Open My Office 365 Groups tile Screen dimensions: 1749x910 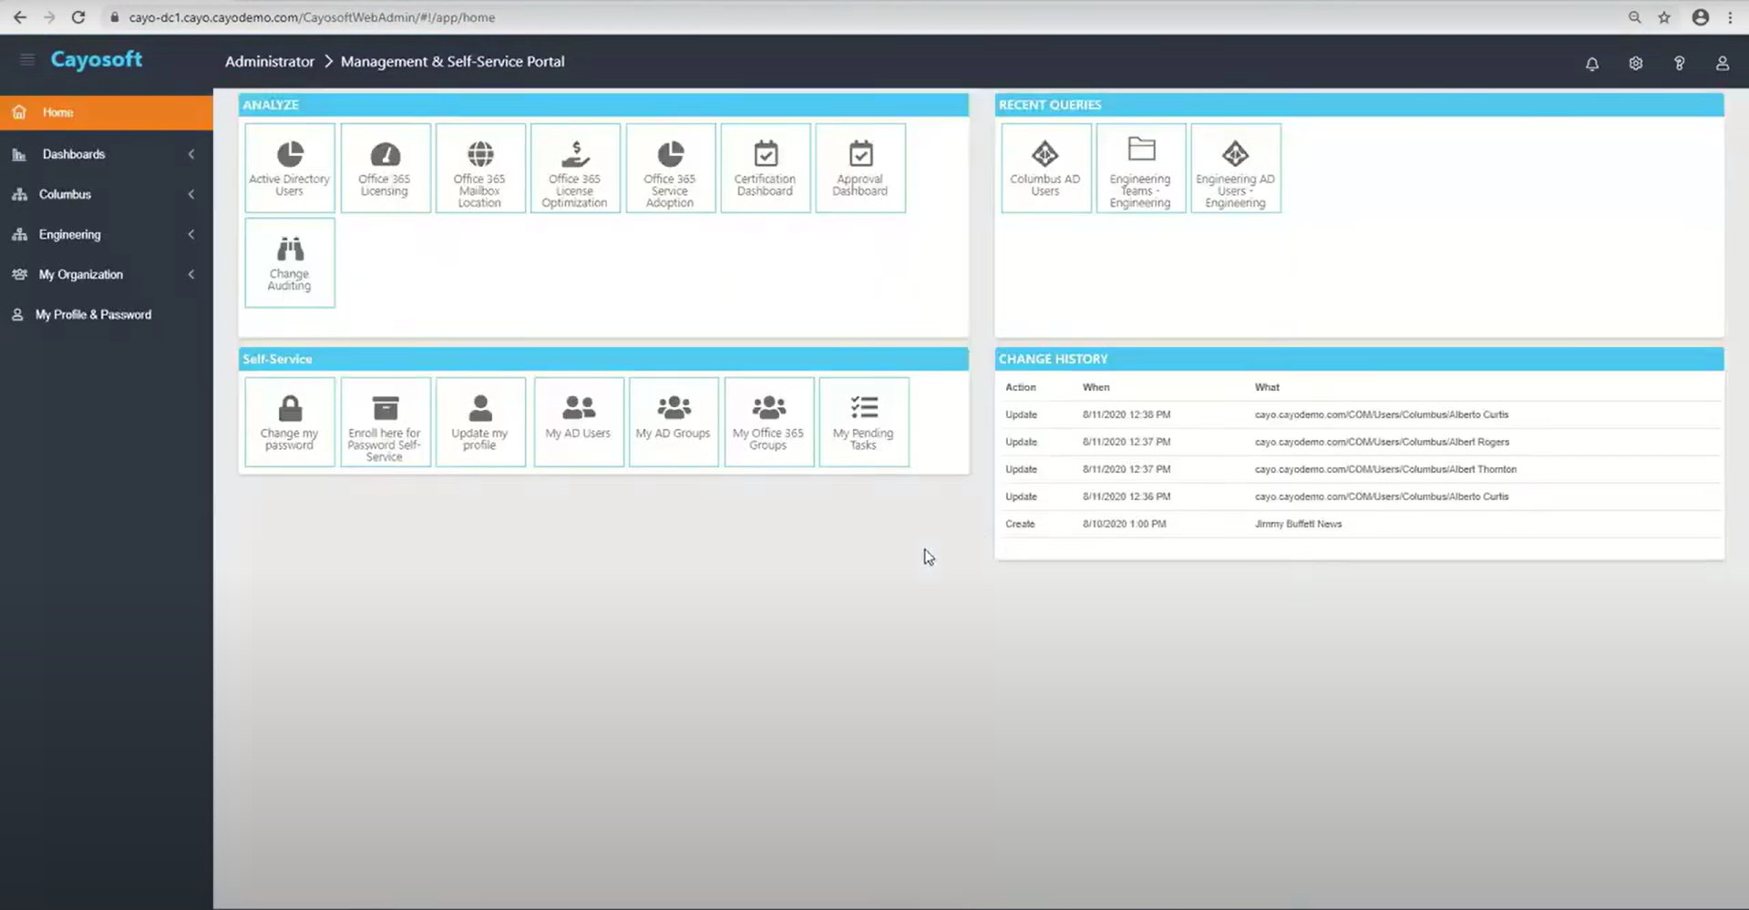coord(768,422)
